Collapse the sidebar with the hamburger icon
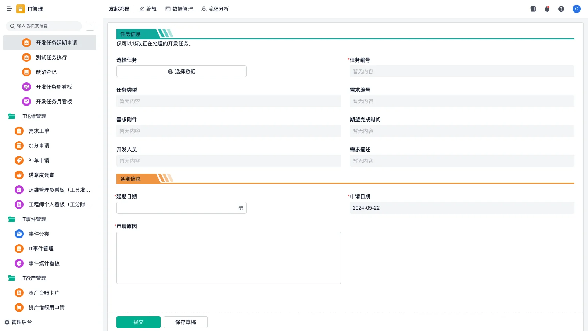Screen dimensions: 588x331 [10, 9]
